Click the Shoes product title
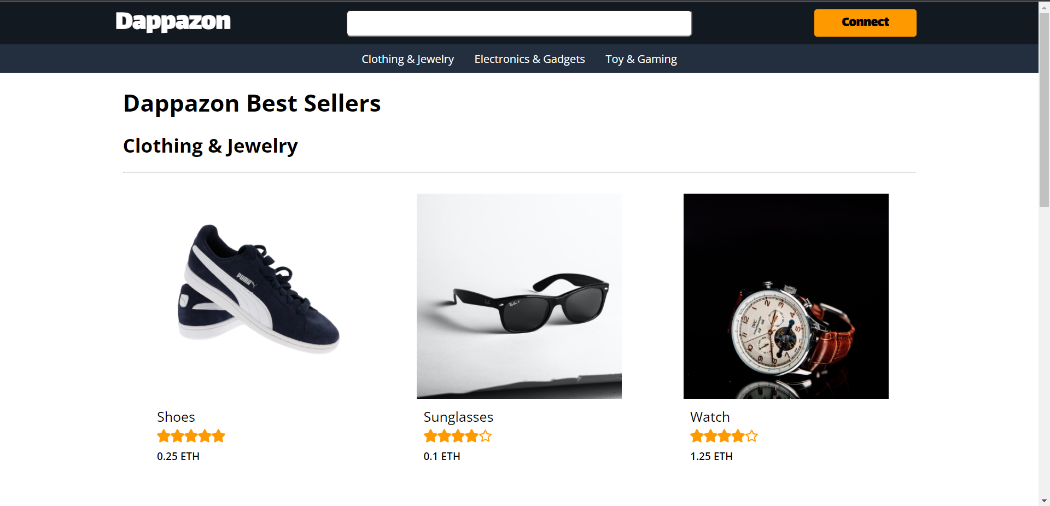The height and width of the screenshot is (506, 1050). pos(176,417)
